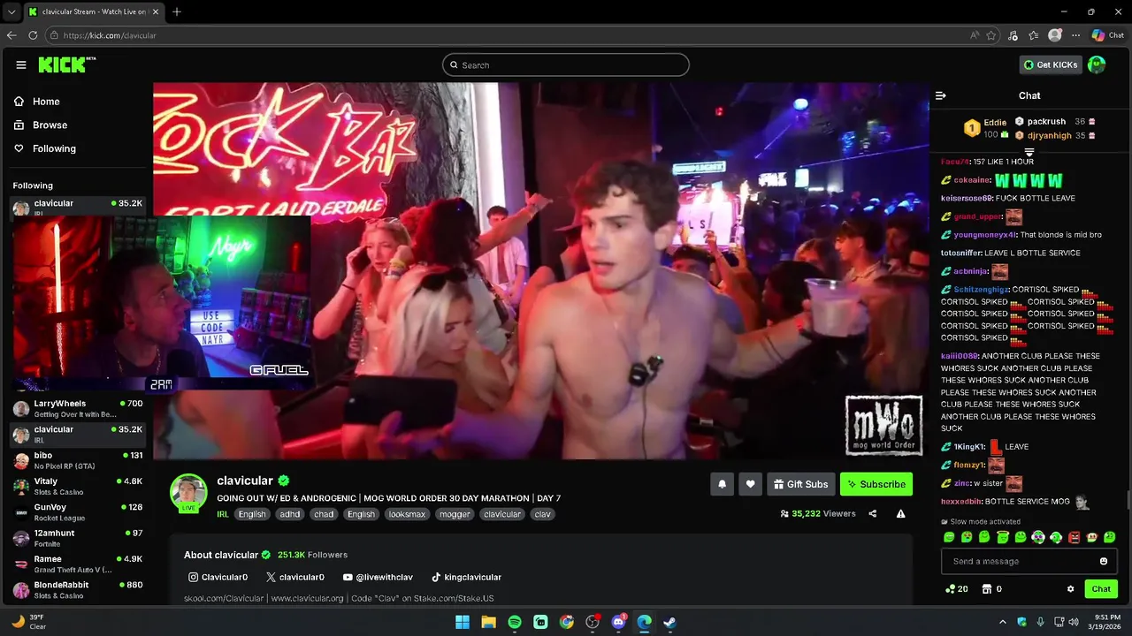Open browser read aloud icon

tap(975, 35)
